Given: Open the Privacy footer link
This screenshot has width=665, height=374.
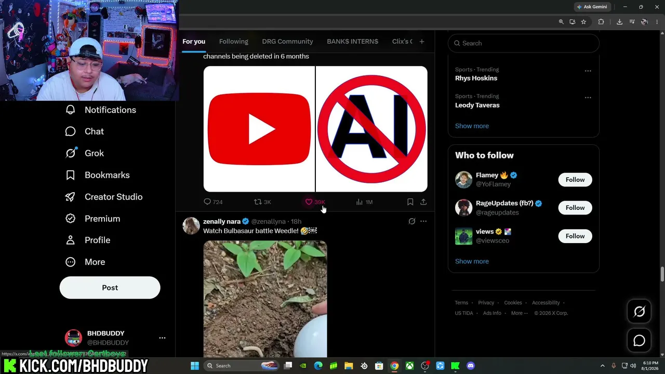Looking at the screenshot, I should [x=486, y=303].
